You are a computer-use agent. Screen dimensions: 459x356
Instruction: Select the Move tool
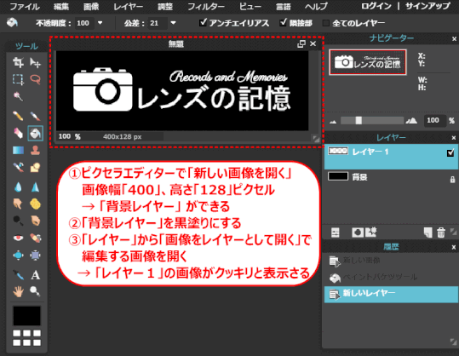point(36,62)
